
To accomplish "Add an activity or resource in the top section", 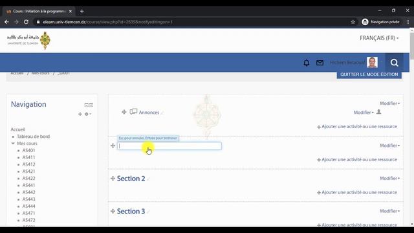I will coord(356,127).
